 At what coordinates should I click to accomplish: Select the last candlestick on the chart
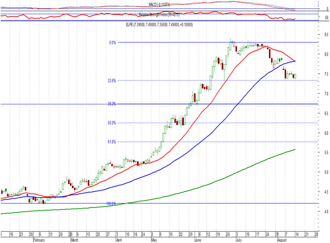pos(295,76)
